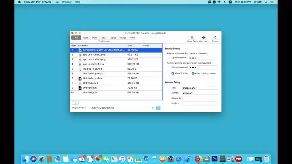Click the Owner Password field
Screen dimensions: 292x164
[x=203, y=67]
